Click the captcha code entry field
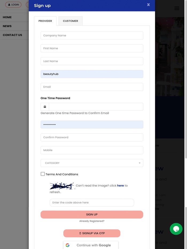This screenshot has height=249, width=187. [92, 203]
